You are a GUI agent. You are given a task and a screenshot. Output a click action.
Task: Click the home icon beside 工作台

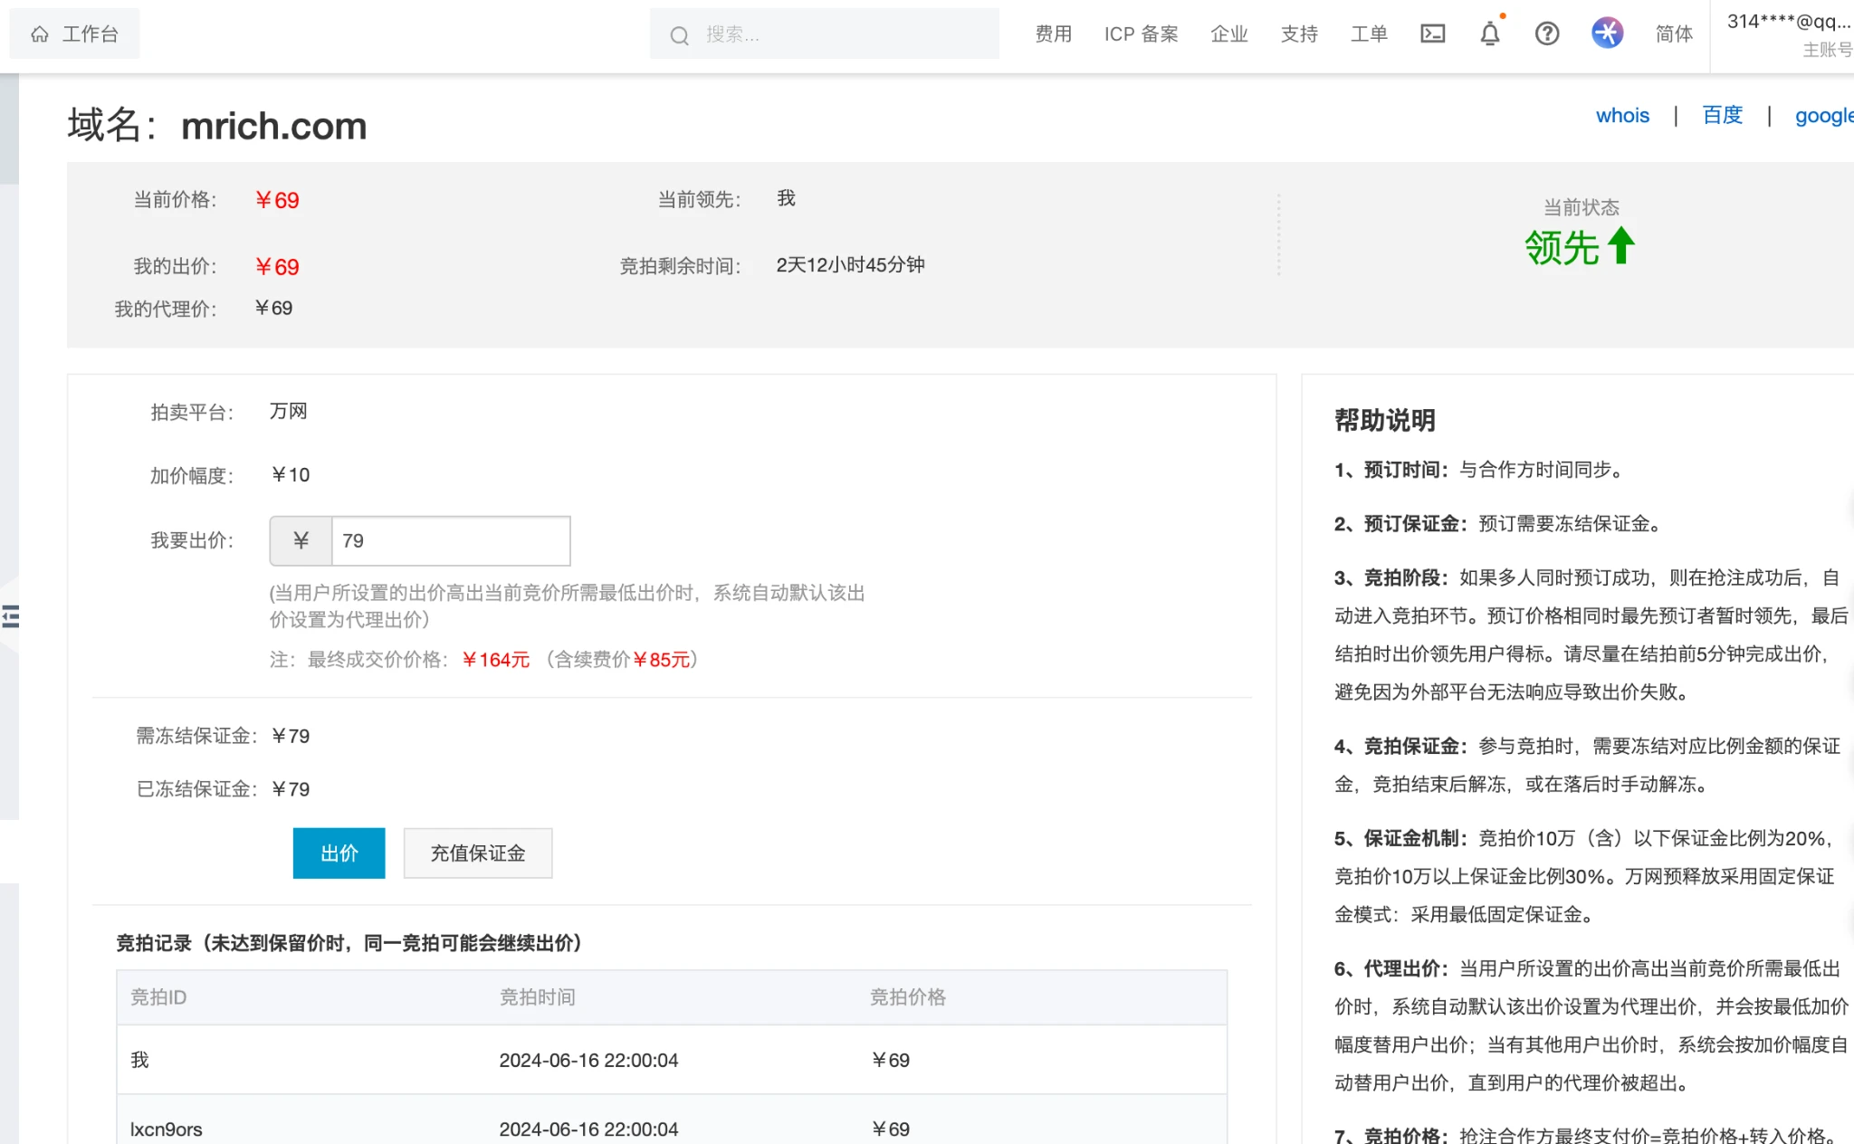tap(40, 34)
